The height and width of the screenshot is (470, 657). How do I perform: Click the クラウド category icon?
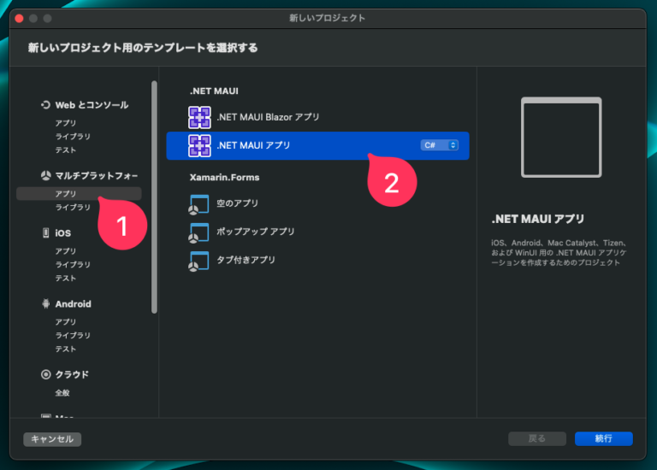[x=45, y=374]
